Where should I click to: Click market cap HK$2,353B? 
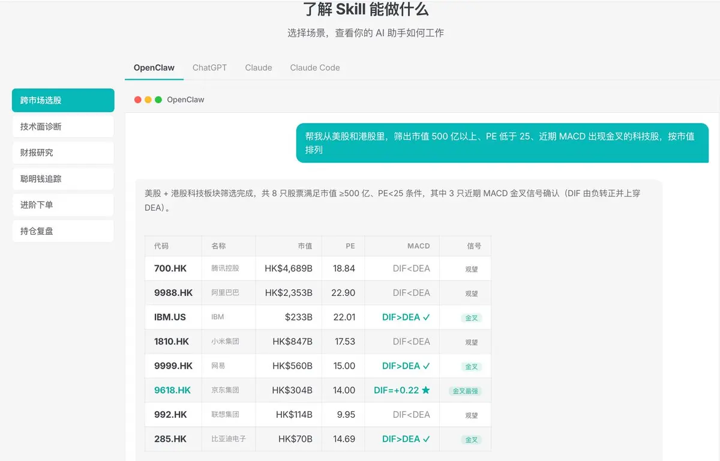tap(289, 293)
